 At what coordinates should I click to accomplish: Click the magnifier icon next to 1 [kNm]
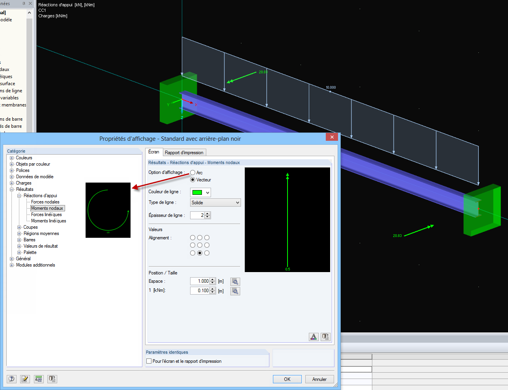coord(235,291)
